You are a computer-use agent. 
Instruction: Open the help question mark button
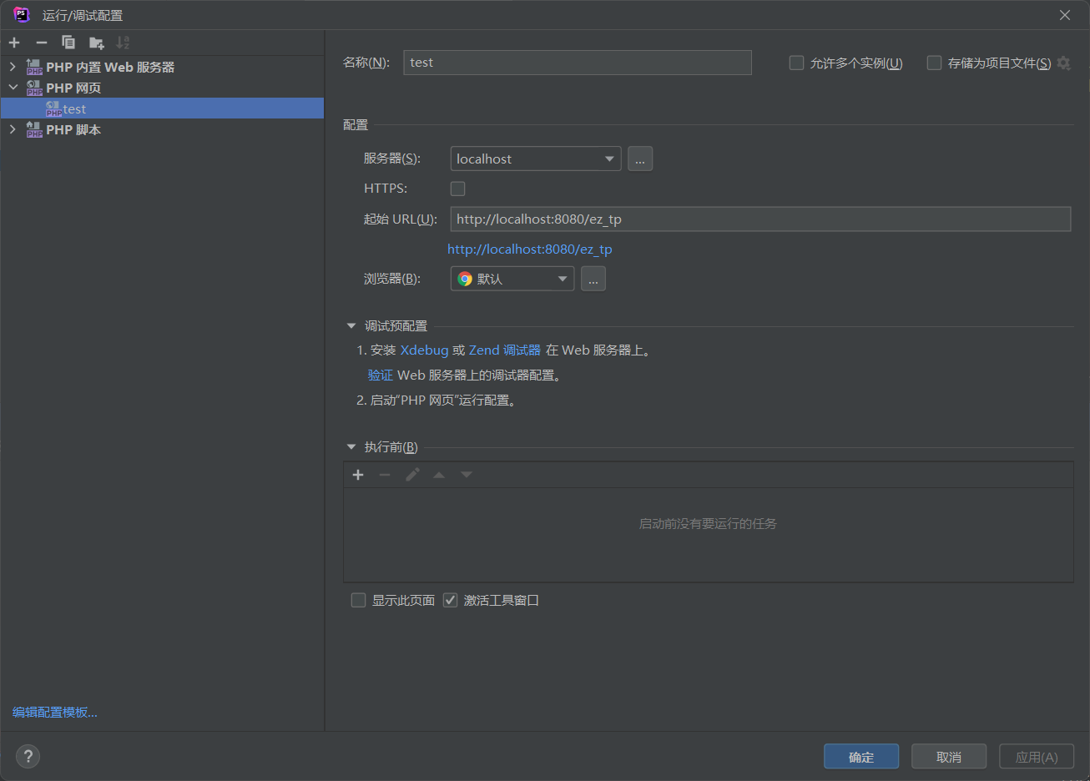click(x=28, y=756)
